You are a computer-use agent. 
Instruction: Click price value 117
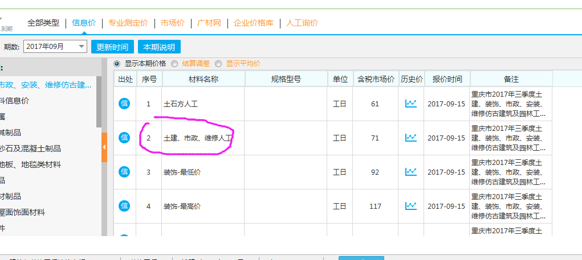pyautogui.click(x=375, y=207)
